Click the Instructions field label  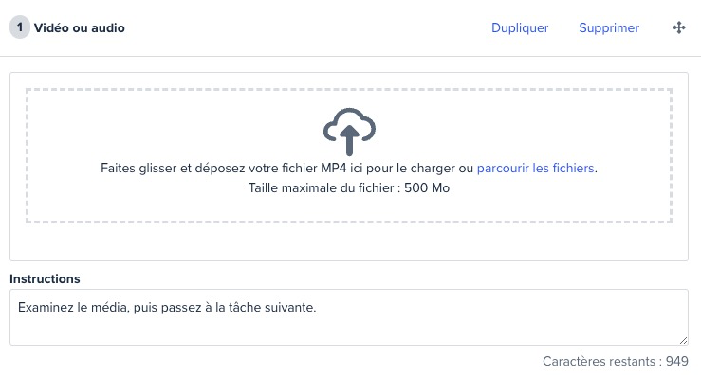(45, 278)
